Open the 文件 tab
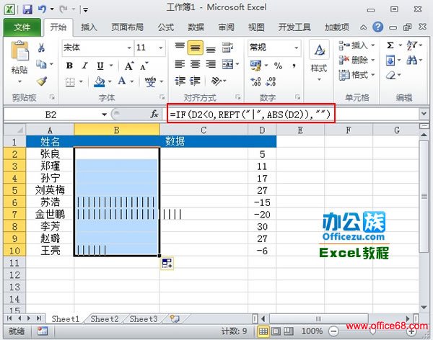The image size is (433, 340). pyautogui.click(x=22, y=27)
